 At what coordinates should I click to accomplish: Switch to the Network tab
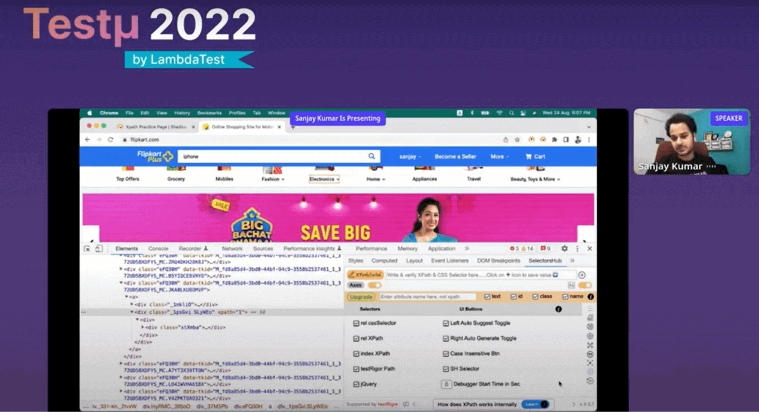[x=232, y=248]
